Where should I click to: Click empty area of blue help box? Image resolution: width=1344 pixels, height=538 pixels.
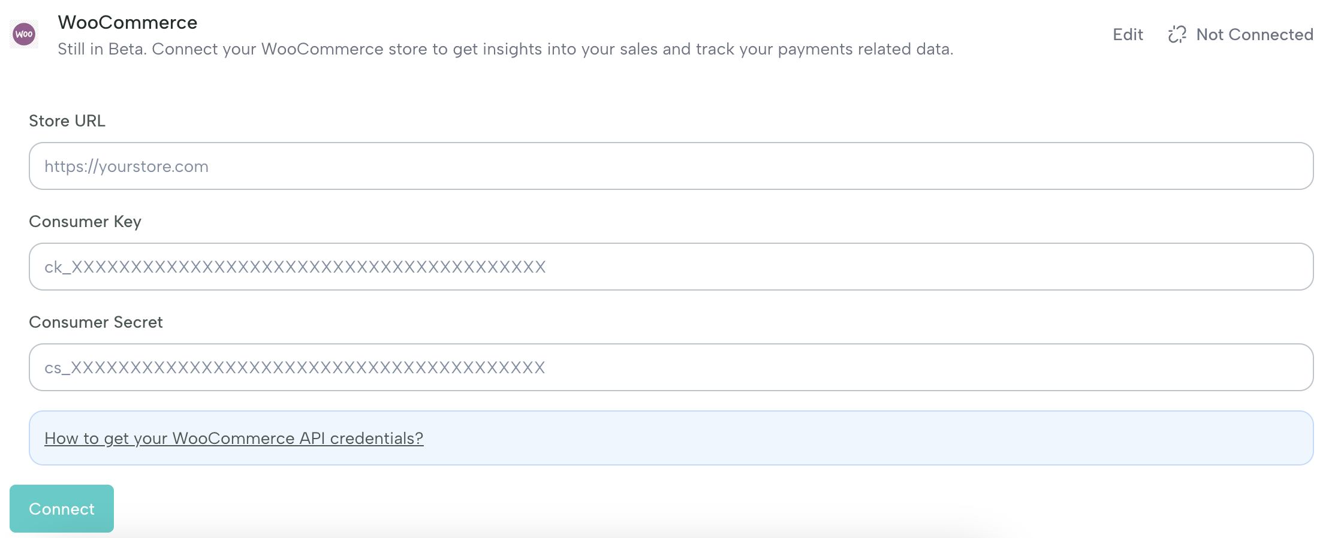point(839,438)
